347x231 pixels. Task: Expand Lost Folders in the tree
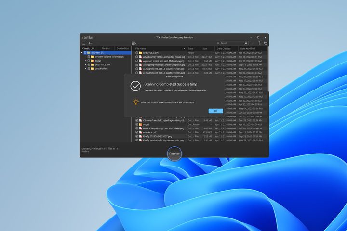pyautogui.click(x=85, y=69)
